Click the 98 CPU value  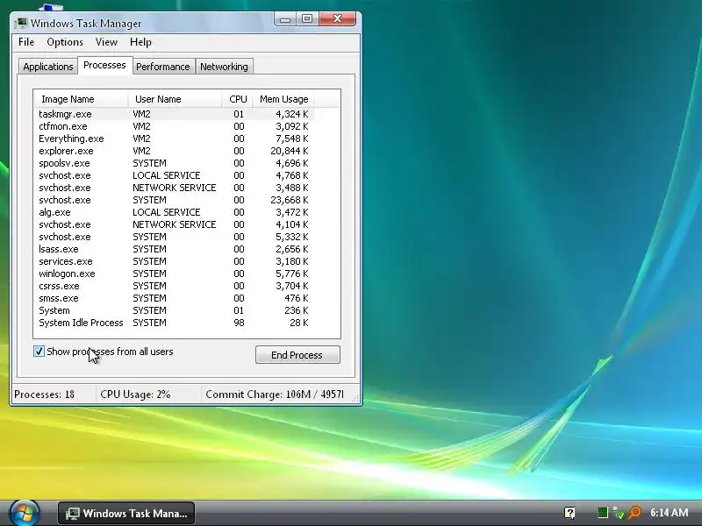coord(239,323)
